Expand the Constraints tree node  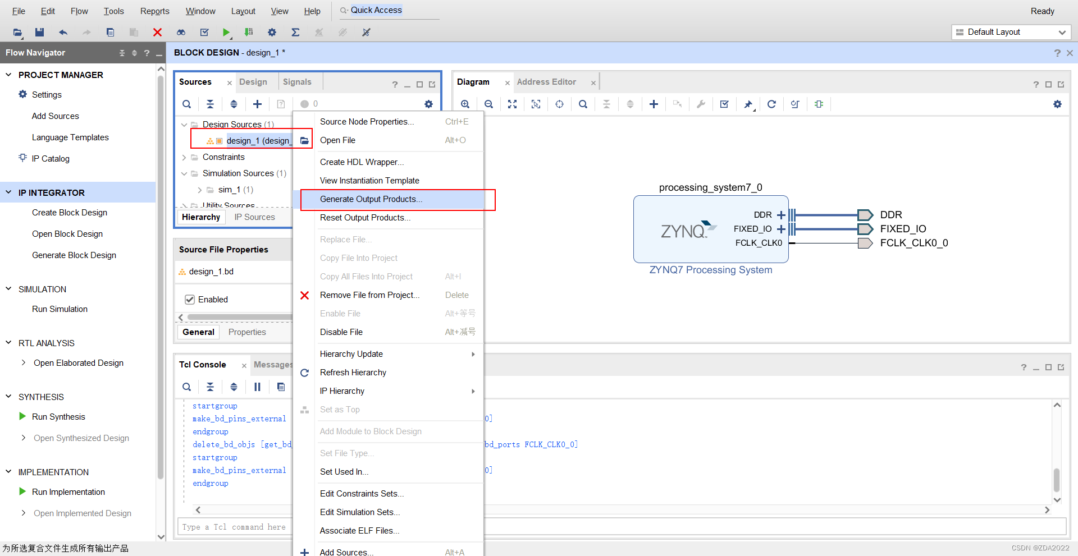click(x=184, y=158)
